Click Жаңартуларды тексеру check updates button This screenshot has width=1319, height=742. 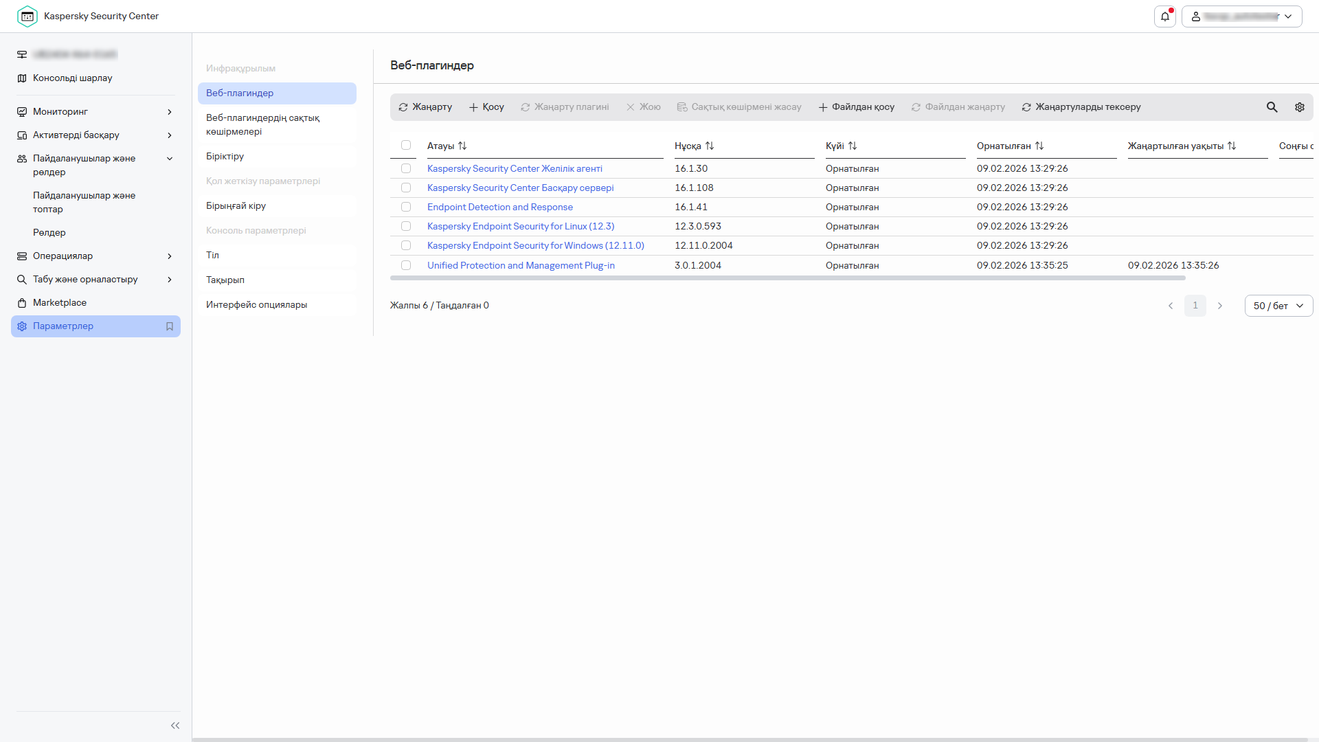(x=1081, y=107)
